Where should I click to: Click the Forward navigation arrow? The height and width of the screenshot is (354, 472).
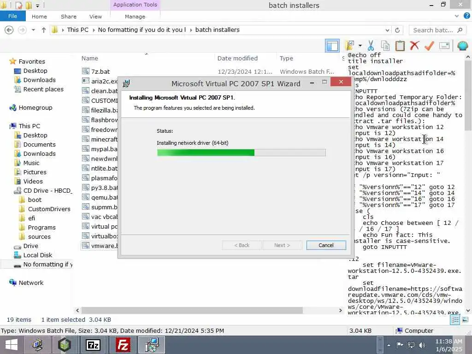tap(22, 30)
